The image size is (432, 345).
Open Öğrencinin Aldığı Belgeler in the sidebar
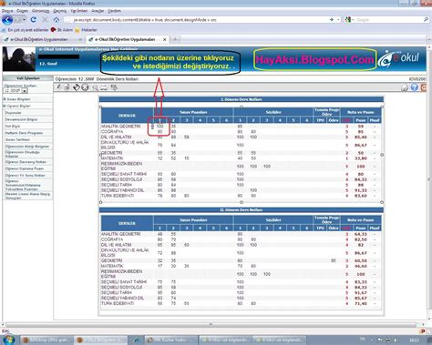[27, 147]
